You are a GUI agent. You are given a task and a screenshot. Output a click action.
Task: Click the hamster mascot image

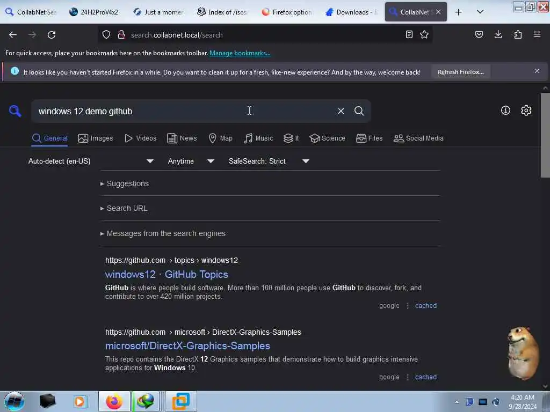point(522,353)
